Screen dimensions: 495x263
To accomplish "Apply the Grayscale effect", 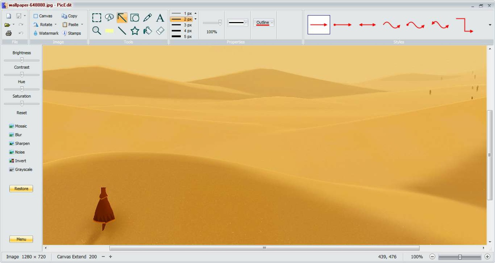I will [21, 169].
